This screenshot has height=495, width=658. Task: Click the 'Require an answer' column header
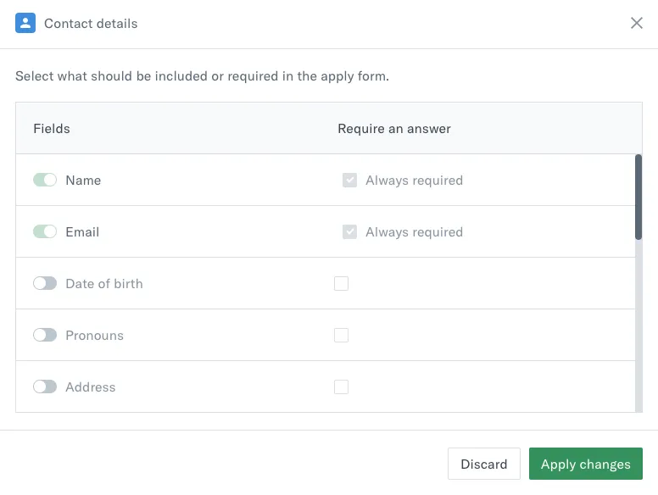[394, 129]
